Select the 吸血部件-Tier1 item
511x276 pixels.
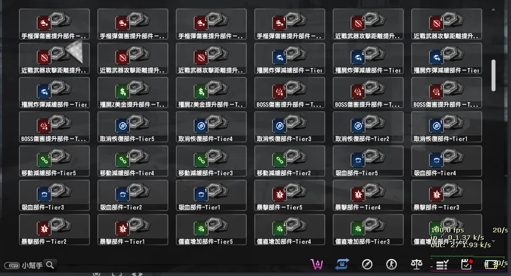coord(211,195)
